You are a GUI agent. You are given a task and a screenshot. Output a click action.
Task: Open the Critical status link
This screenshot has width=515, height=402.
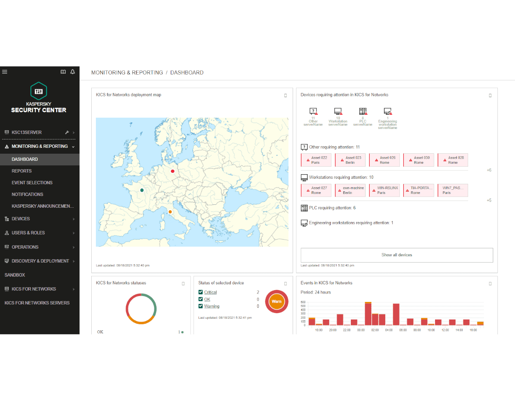[211, 292]
